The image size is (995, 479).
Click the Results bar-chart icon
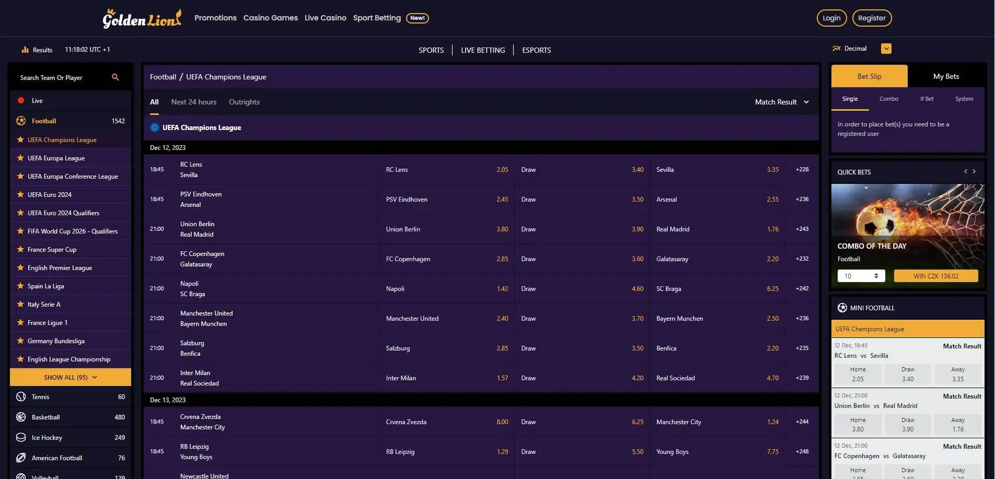coord(25,49)
